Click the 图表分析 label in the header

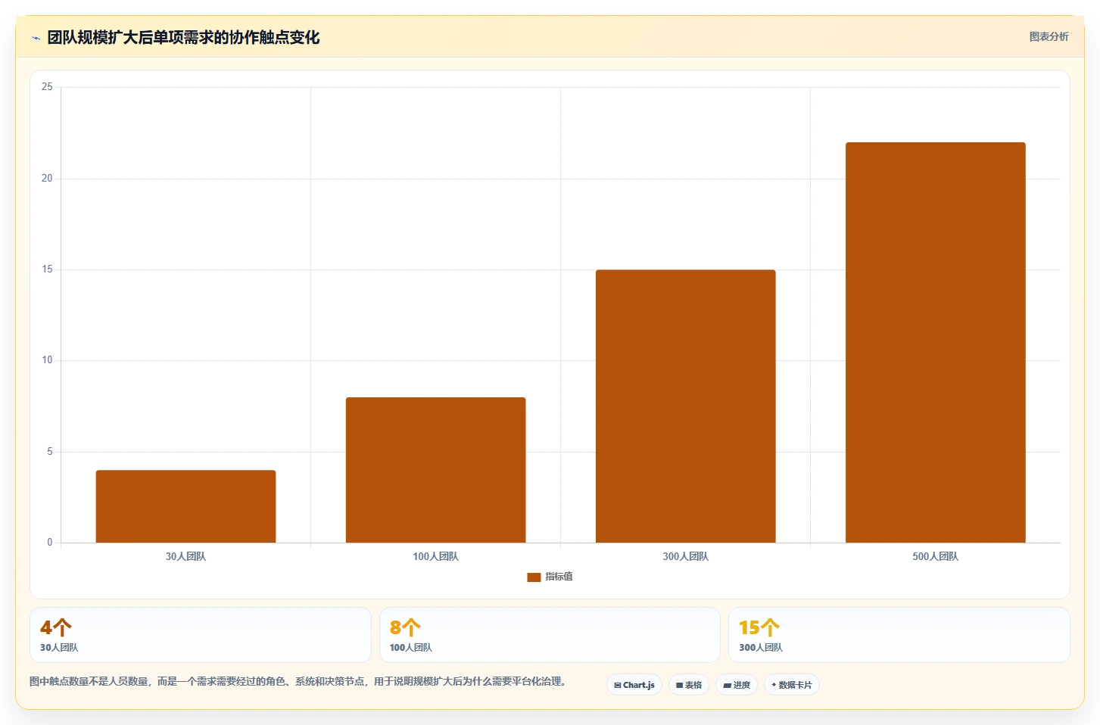point(1049,36)
